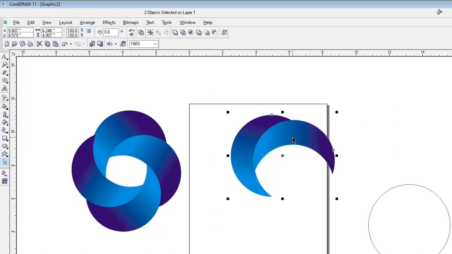The image size is (452, 254).
Task: Click the rotation angle field 0.0
Action: point(111,32)
